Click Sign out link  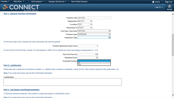pyautogui.click(x=169, y=2)
